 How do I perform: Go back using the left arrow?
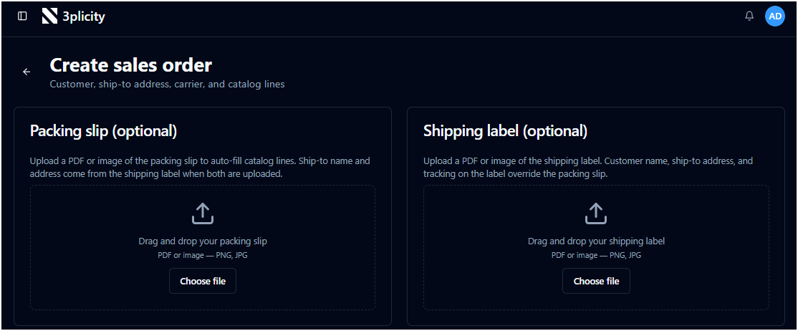(x=27, y=72)
